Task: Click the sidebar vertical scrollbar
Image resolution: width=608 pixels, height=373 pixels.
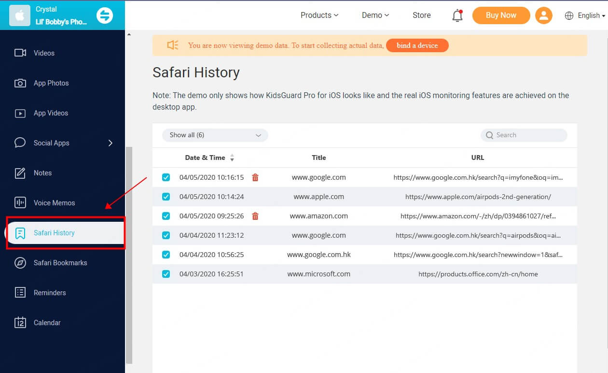Action: (x=129, y=255)
